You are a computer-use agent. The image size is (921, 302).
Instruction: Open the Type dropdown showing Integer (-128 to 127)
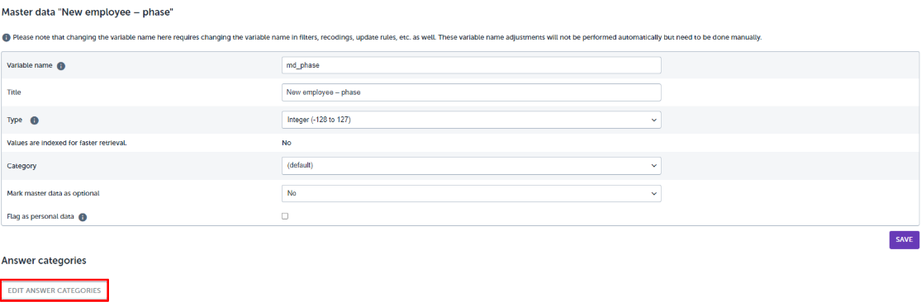472,120
